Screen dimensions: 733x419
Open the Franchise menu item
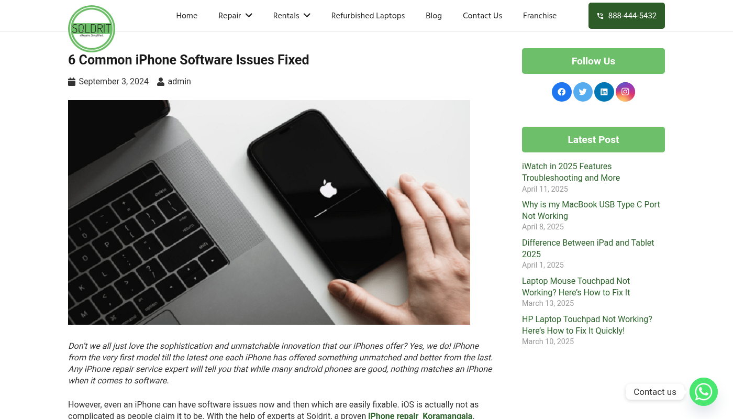(540, 16)
